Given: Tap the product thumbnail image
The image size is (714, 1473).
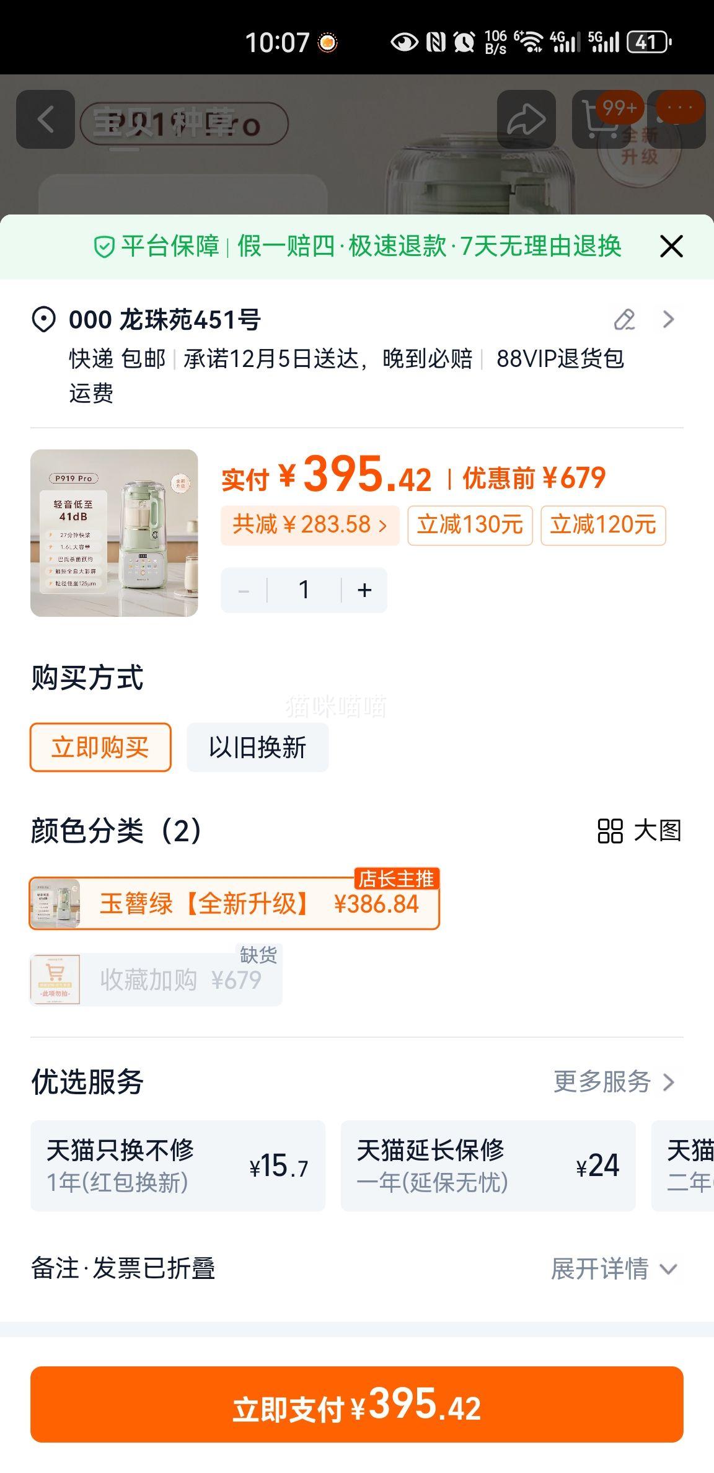Looking at the screenshot, I should coord(114,533).
